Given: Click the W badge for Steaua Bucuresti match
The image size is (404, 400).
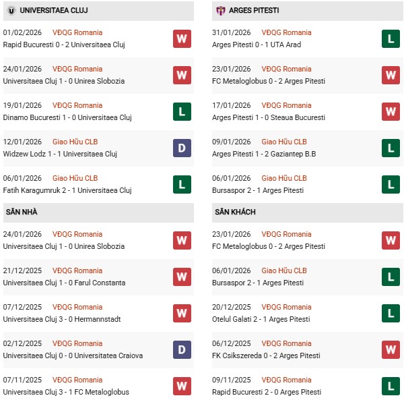Looking at the screenshot, I should (x=391, y=111).
